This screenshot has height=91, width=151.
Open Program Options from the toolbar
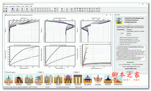(x=17, y=10)
